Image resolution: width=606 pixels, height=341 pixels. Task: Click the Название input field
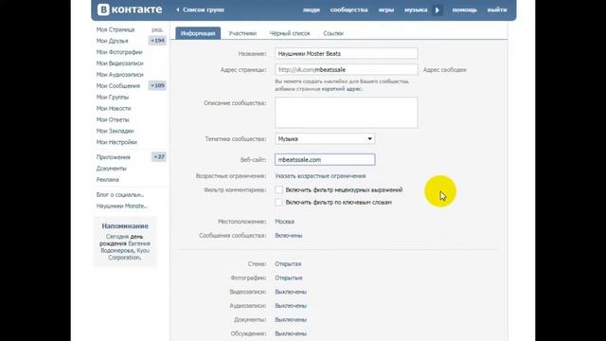(347, 53)
